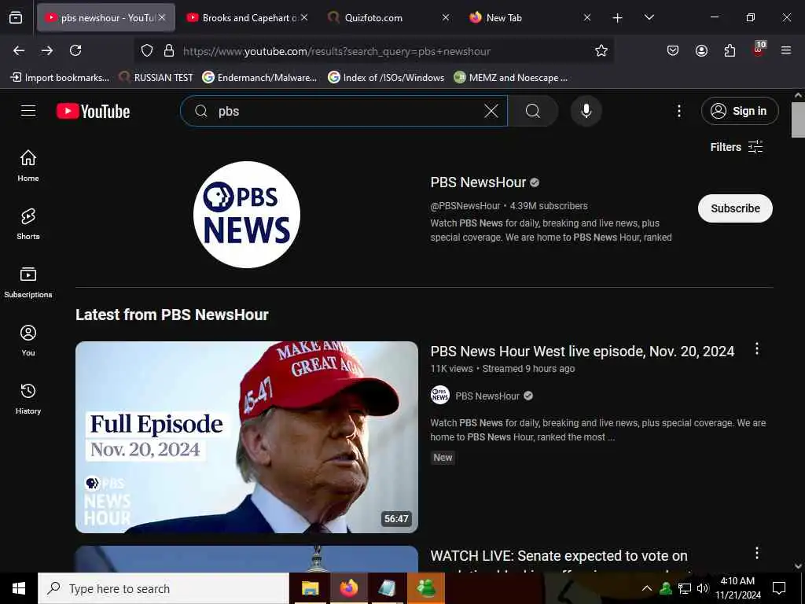Image resolution: width=805 pixels, height=604 pixels.
Task: Open YouTube settings three-dot menu
Action: click(678, 111)
